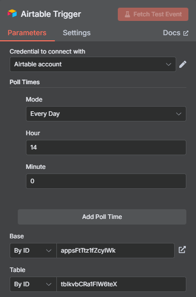Open the Mode dropdown showing Every Day
The height and width of the screenshot is (297, 196).
[x=106, y=114]
